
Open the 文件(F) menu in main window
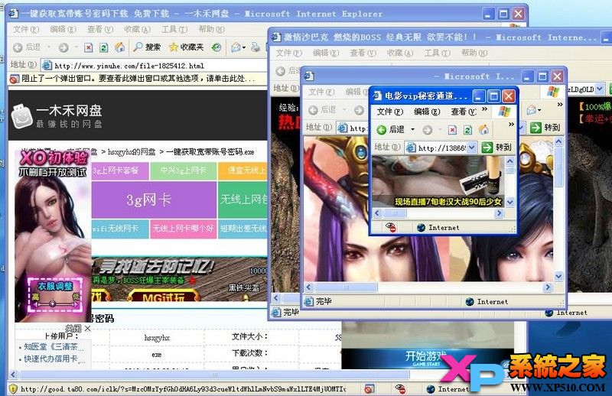(x=26, y=29)
